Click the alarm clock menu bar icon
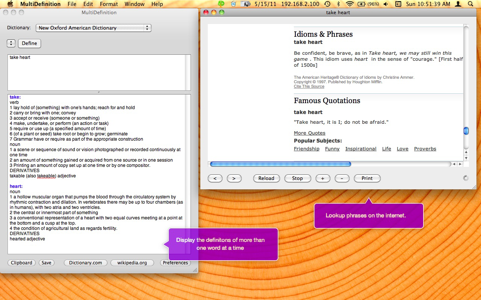The image size is (481, 300). click(233, 4)
